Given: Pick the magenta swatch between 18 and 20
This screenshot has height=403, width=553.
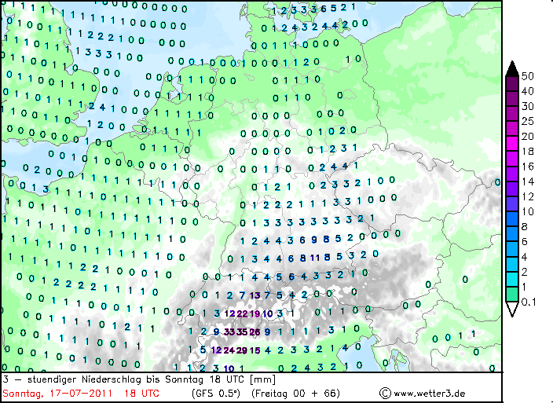Looking at the screenshot, I should click(x=512, y=144).
